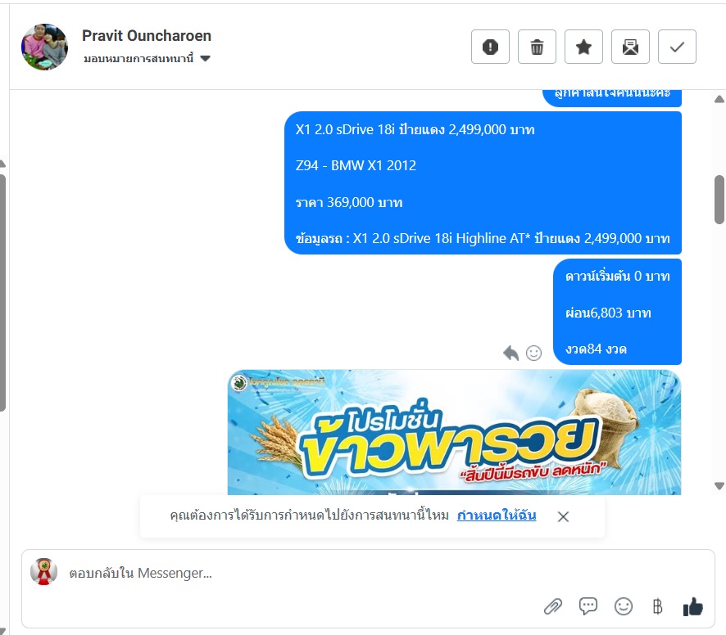
Task: Star this conversation for follow-up
Action: click(583, 47)
